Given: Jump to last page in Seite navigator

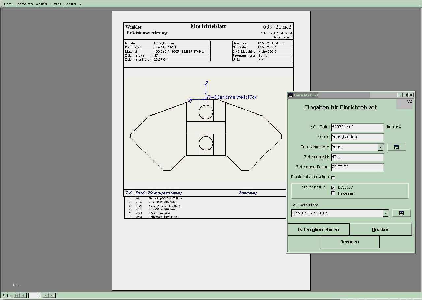Looking at the screenshot, I should pyautogui.click(x=52, y=295).
